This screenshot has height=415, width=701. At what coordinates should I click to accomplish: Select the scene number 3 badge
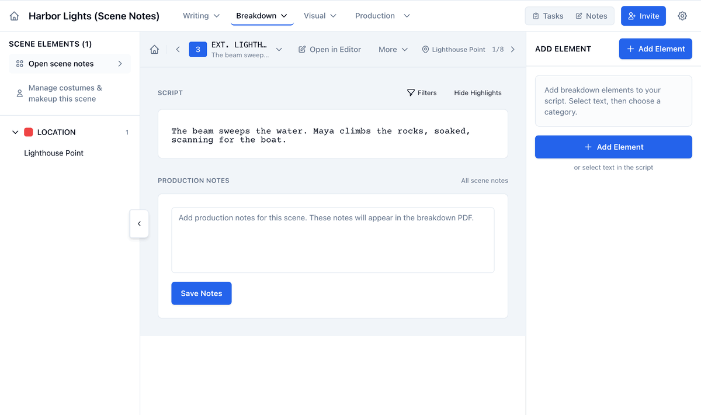197,50
